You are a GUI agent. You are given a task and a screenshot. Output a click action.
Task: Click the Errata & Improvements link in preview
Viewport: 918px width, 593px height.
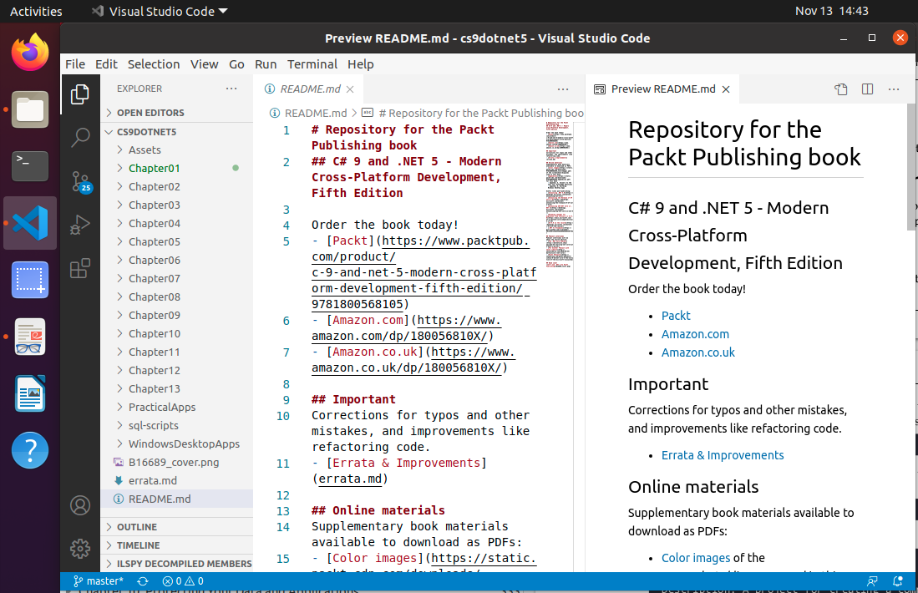pyautogui.click(x=722, y=455)
